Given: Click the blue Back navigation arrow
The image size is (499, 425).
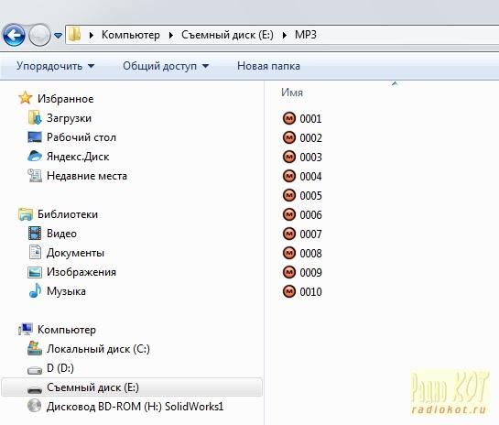Looking at the screenshot, I should (x=14, y=35).
